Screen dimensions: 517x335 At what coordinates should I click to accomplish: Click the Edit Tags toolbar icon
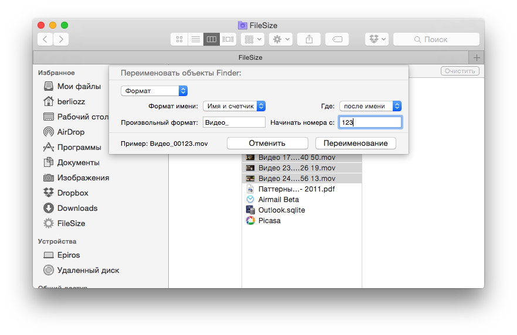coord(337,39)
